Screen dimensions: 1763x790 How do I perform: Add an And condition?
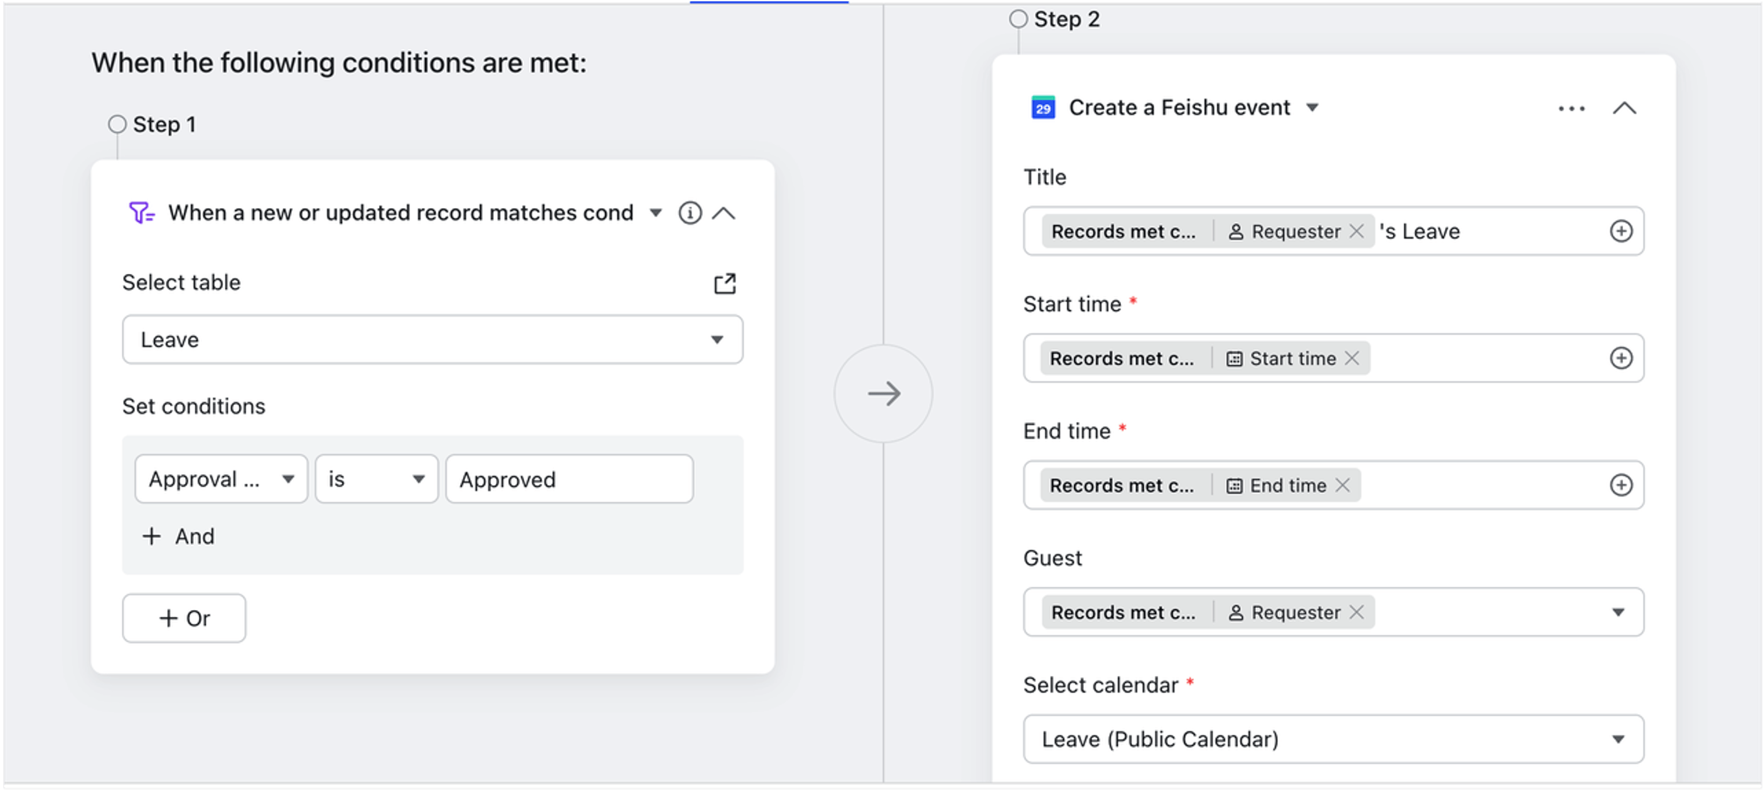(x=178, y=536)
